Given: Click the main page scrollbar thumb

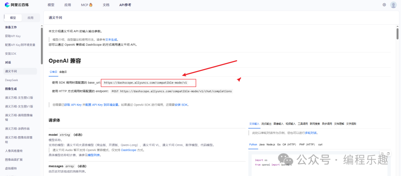Looking at the screenshot, I should (x=397, y=34).
